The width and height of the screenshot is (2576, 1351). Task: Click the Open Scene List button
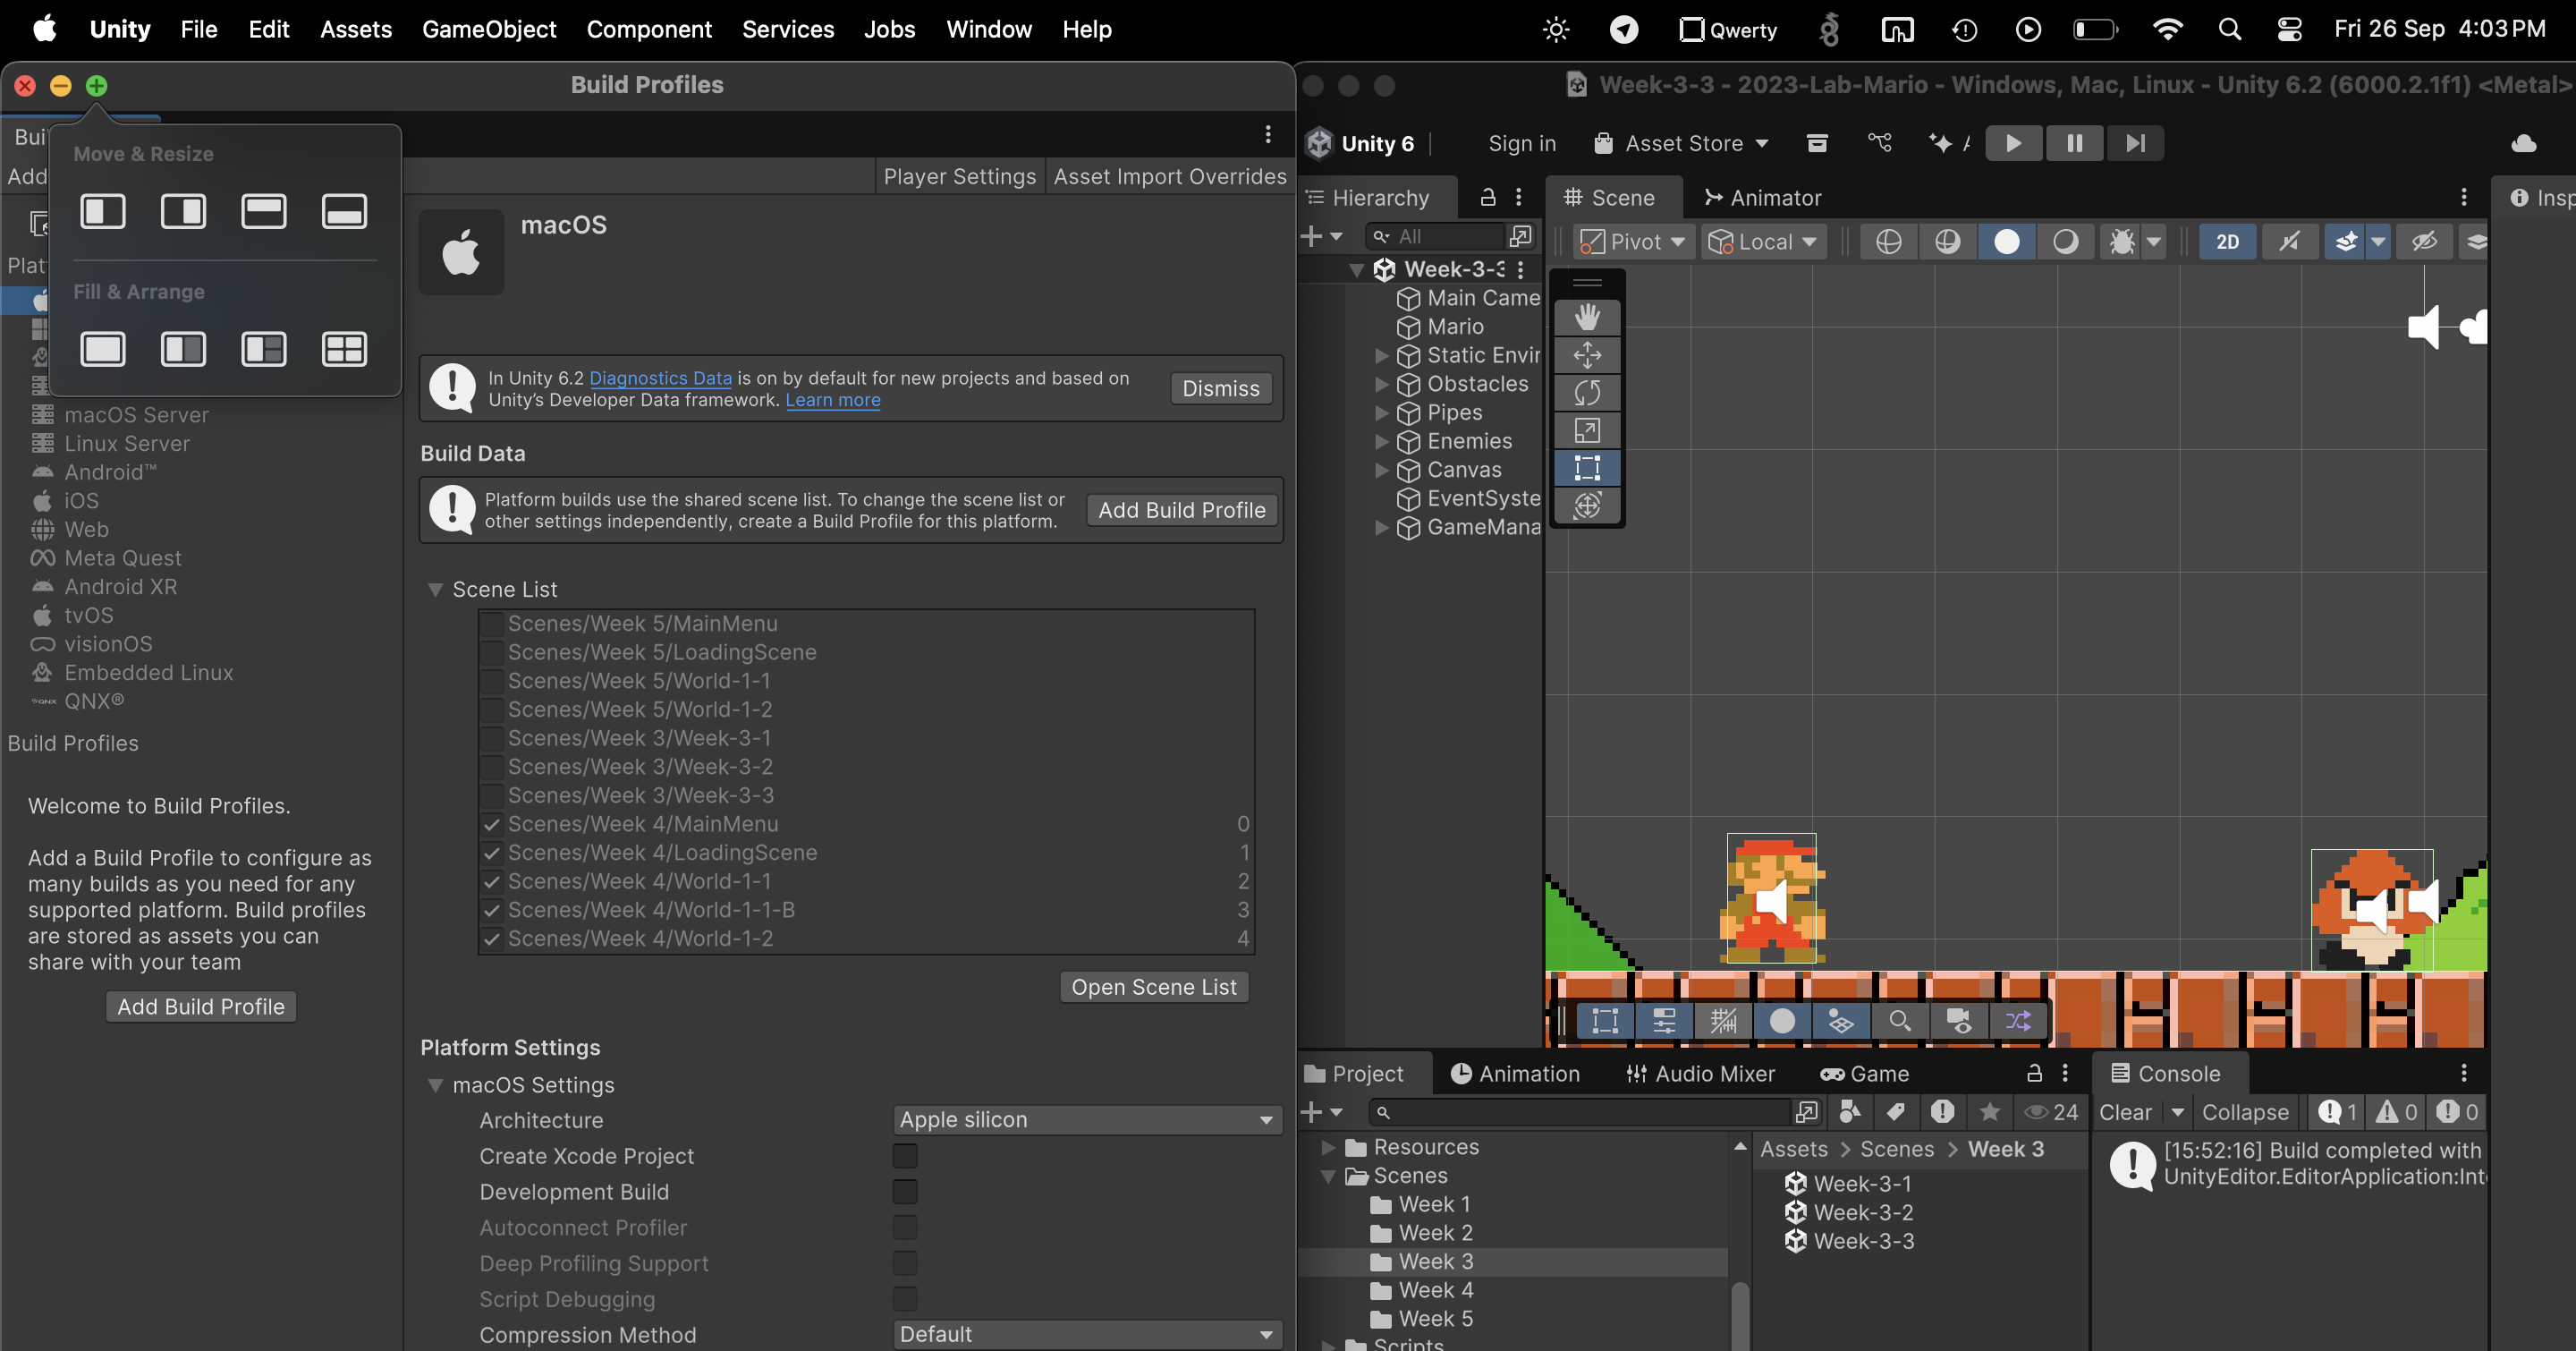[x=1153, y=987]
